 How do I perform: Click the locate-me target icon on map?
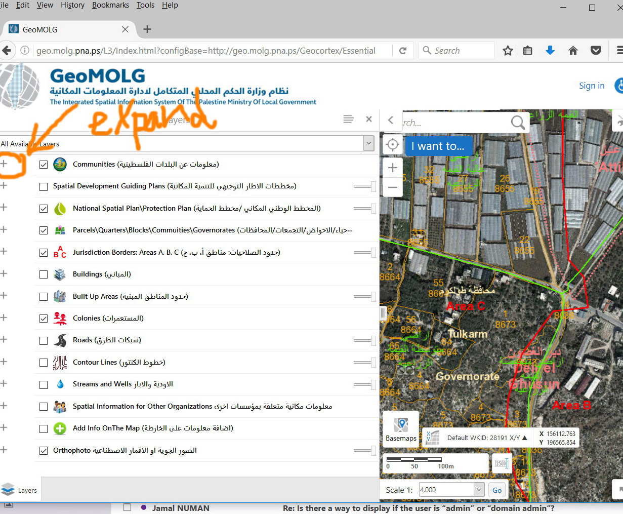coord(392,145)
